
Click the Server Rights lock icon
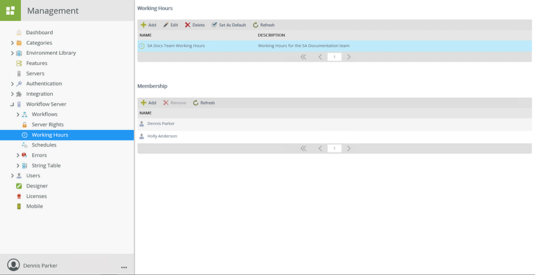(25, 124)
